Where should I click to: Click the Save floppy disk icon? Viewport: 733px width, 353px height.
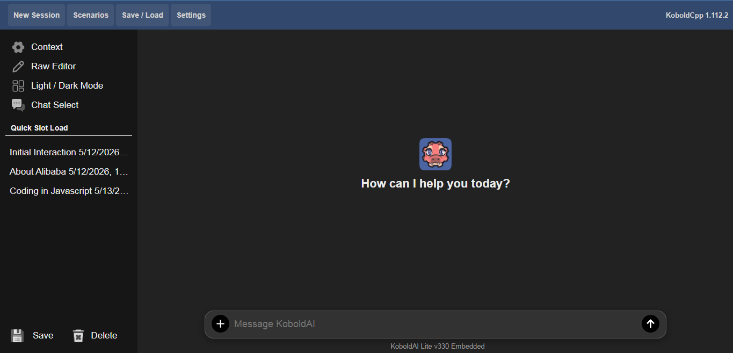point(17,336)
